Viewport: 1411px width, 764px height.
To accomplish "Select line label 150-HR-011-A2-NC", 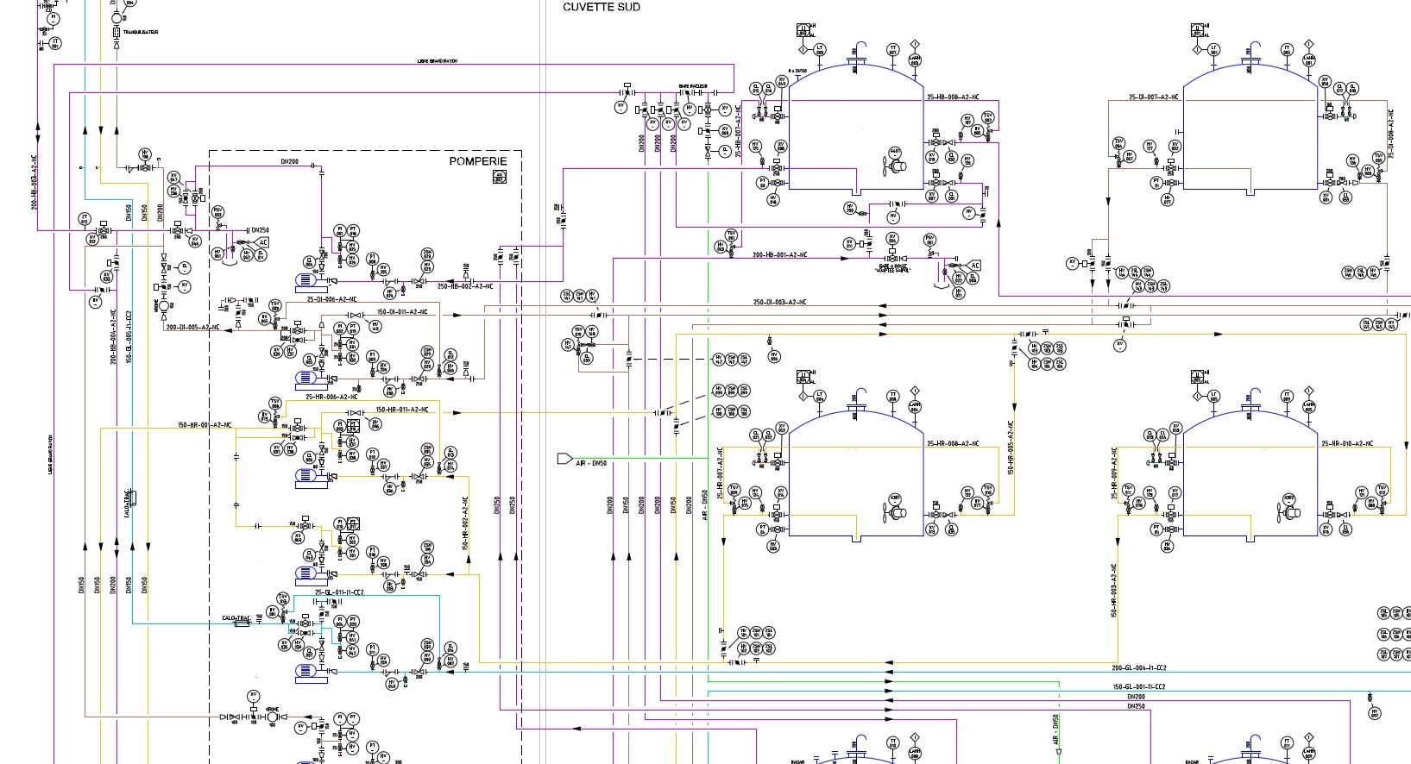I will tap(401, 410).
